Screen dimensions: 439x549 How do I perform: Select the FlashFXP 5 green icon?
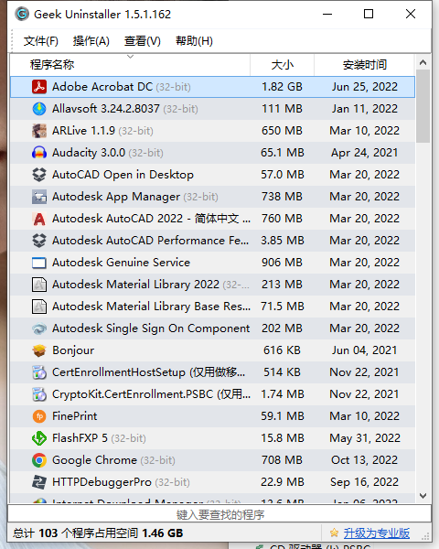[39, 438]
